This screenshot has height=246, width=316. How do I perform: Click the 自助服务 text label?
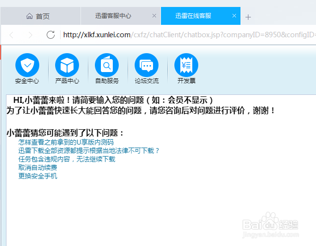click(x=107, y=81)
